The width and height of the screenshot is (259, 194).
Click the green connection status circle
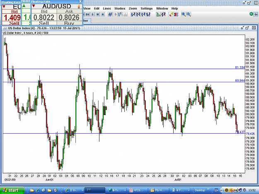[x=251, y=14]
